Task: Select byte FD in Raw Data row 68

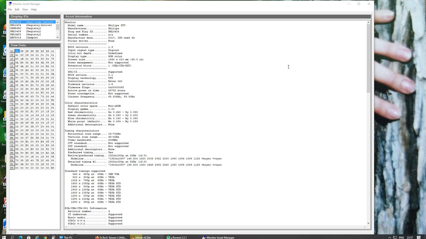Action: 53,100
